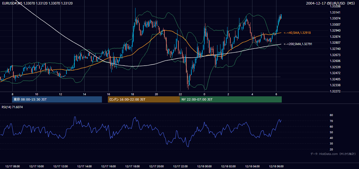Click price axis value 1.32673
This screenshot has width=359, height=169.
335,55
